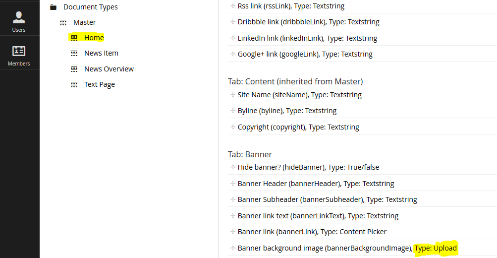
Task: Click the Tab: Banner heading
Action: pos(250,154)
